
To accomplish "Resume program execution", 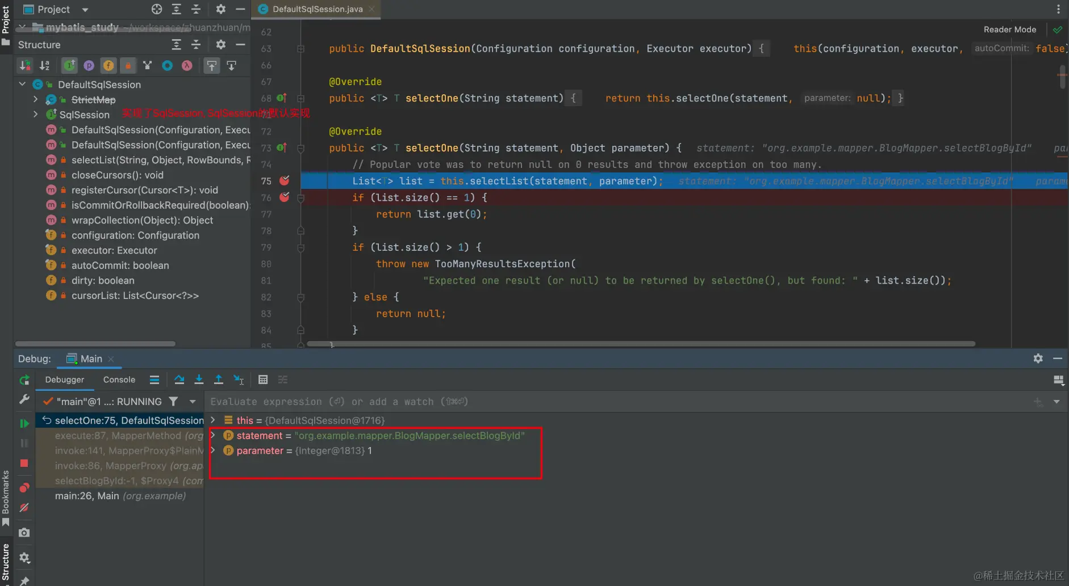I will coord(24,423).
